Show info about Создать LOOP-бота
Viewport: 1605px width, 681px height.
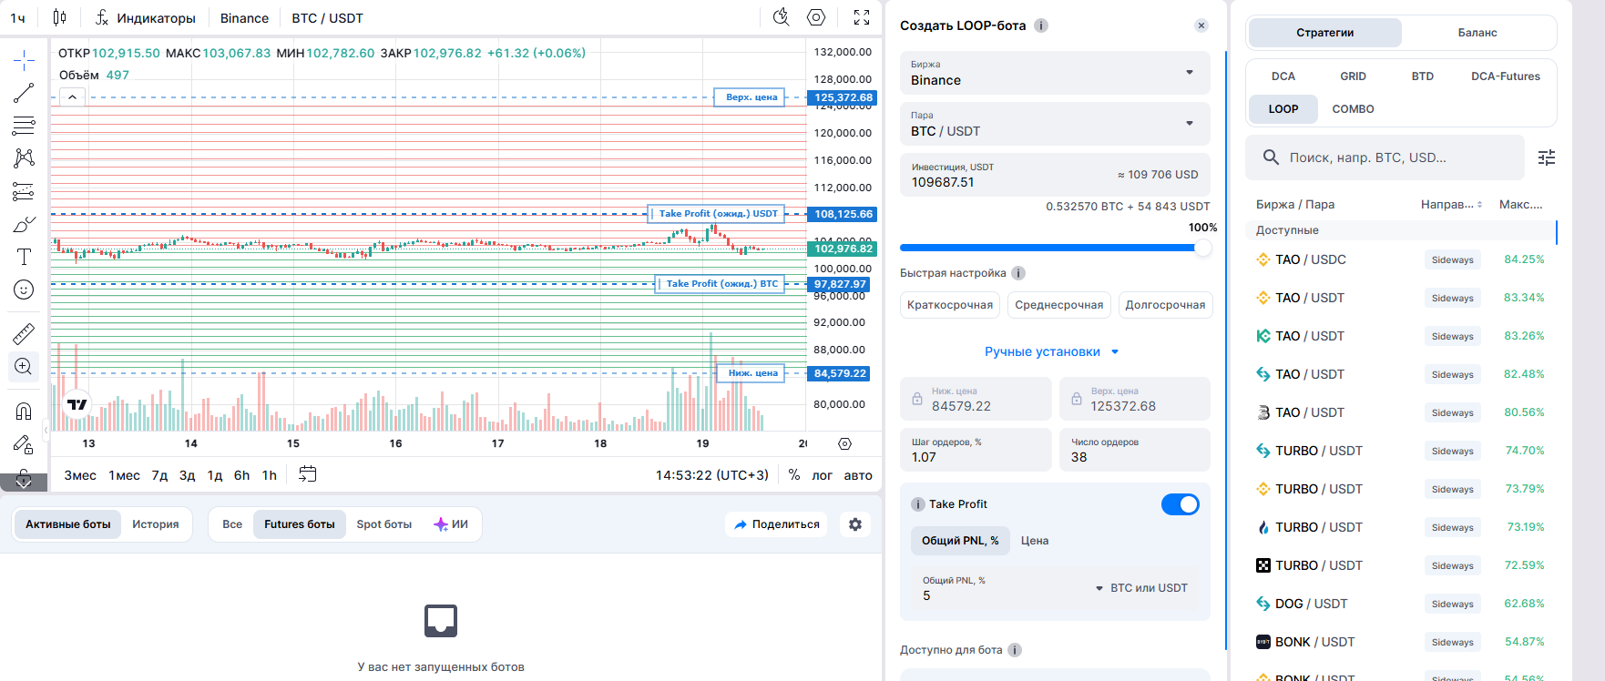1041,25
